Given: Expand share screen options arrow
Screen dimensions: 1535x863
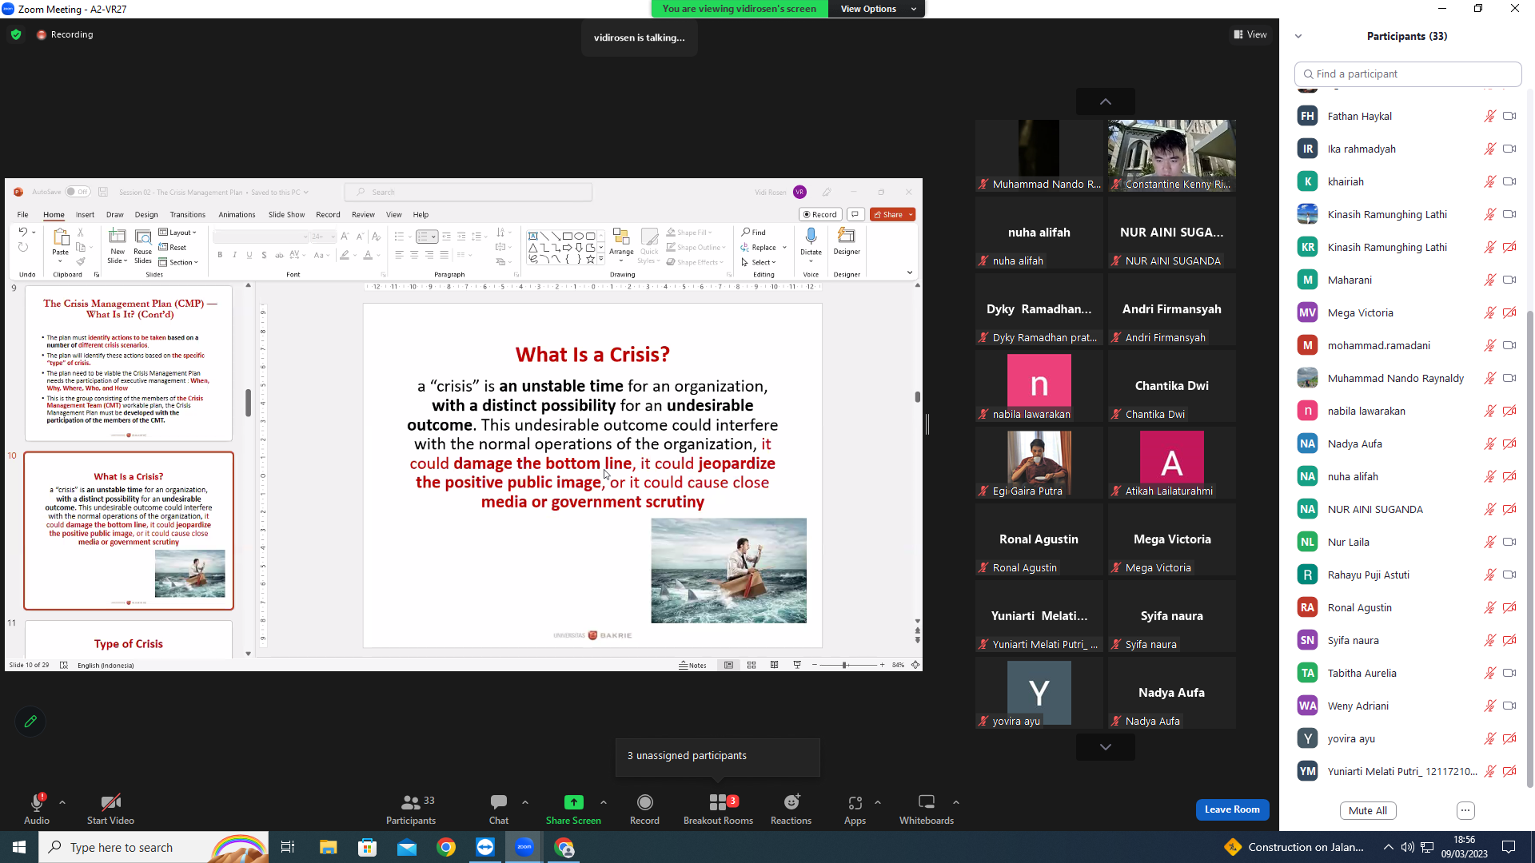Looking at the screenshot, I should pos(604,802).
